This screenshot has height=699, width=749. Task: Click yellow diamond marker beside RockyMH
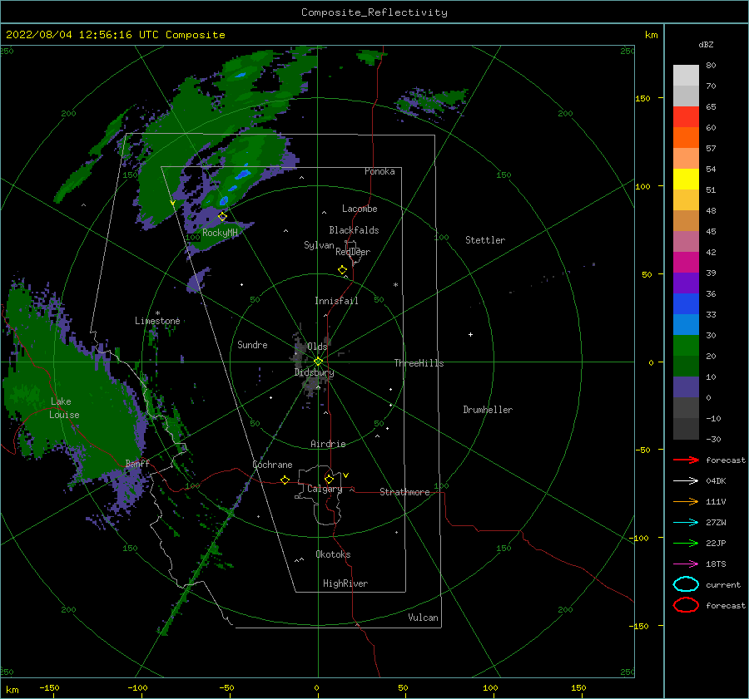(x=222, y=217)
